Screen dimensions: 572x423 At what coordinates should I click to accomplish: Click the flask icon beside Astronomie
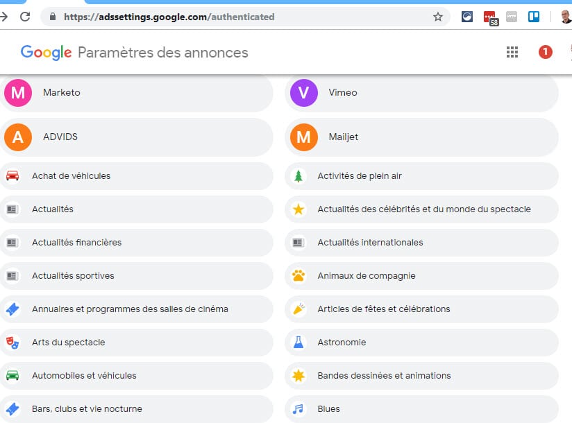(x=298, y=342)
